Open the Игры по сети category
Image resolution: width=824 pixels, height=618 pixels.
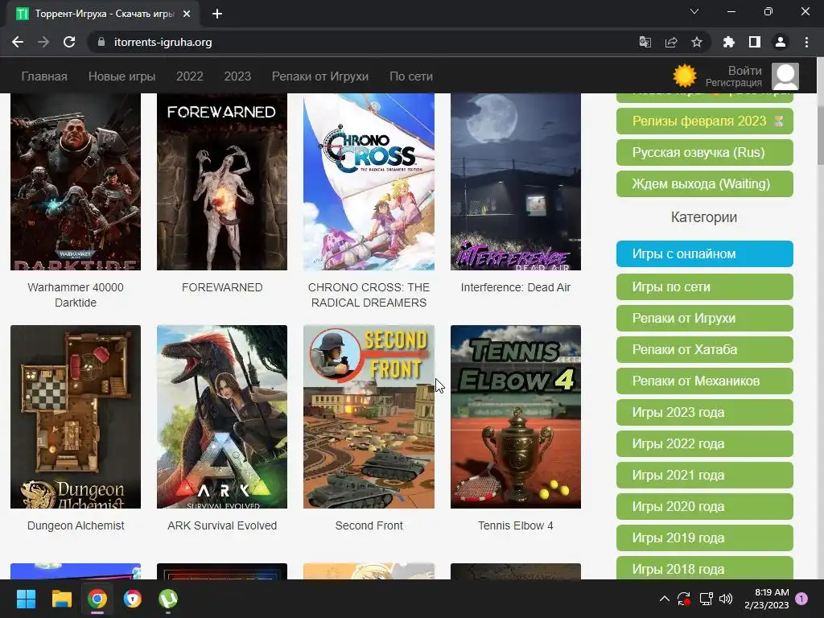[x=705, y=287]
